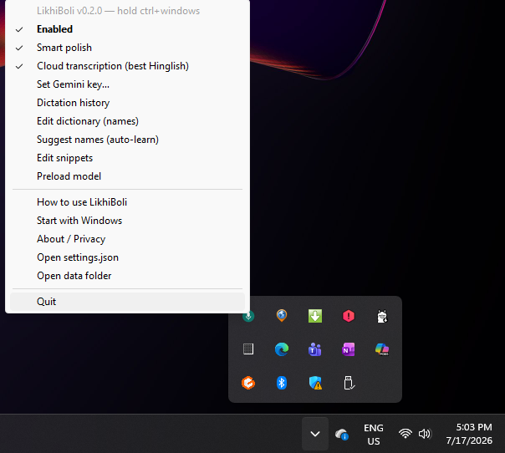The image size is (505, 453).
Task: Open the red hexagon alert tray icon
Action: (x=349, y=316)
